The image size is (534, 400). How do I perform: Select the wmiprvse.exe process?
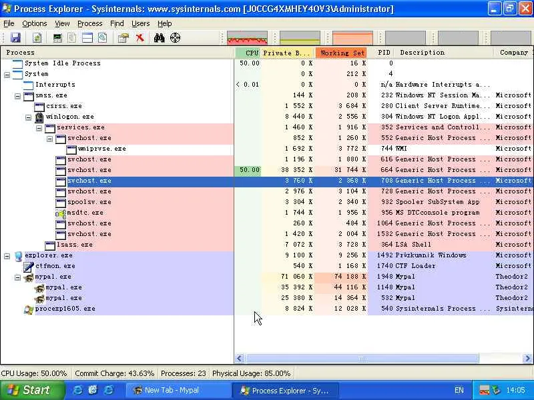coord(267,149)
